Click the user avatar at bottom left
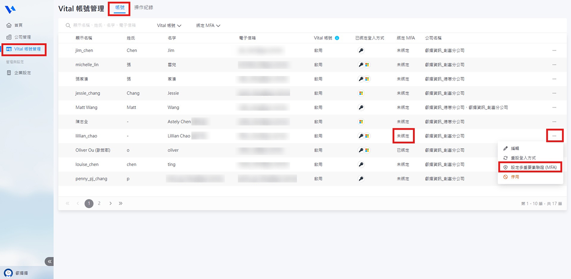 [8, 273]
